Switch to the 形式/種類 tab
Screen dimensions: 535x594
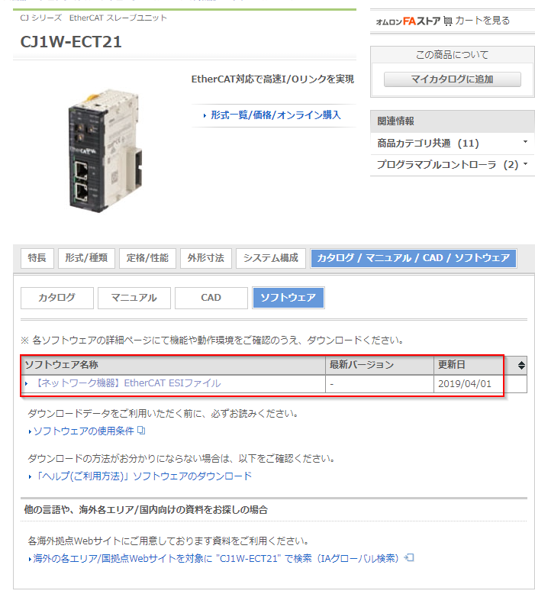86,258
